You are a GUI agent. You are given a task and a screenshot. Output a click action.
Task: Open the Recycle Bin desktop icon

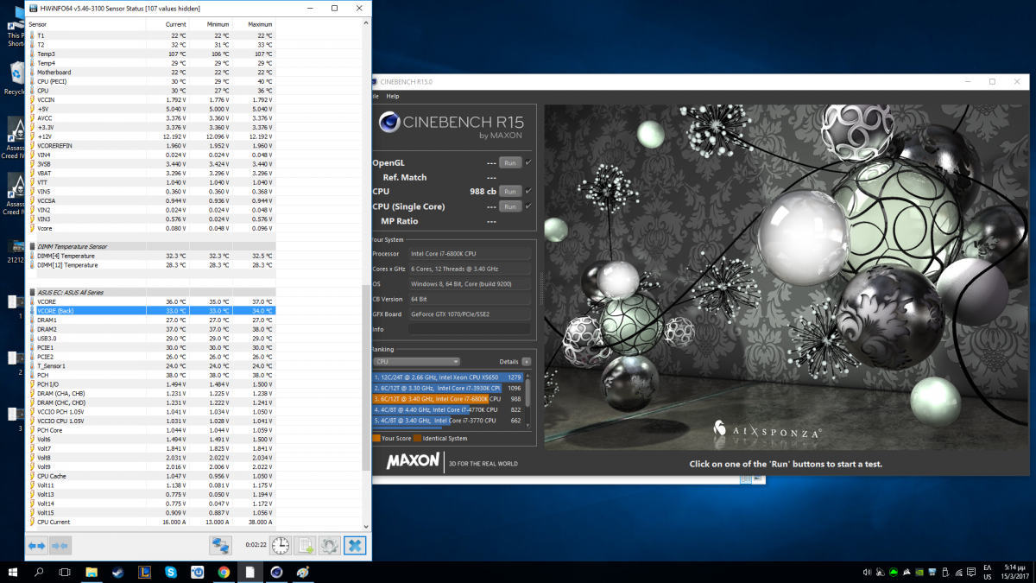(x=15, y=76)
